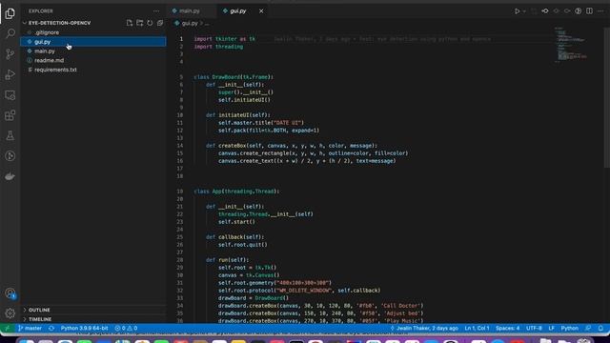610x343 pixels.
Task: Change file encoding UTF-8
Action: tap(534, 328)
